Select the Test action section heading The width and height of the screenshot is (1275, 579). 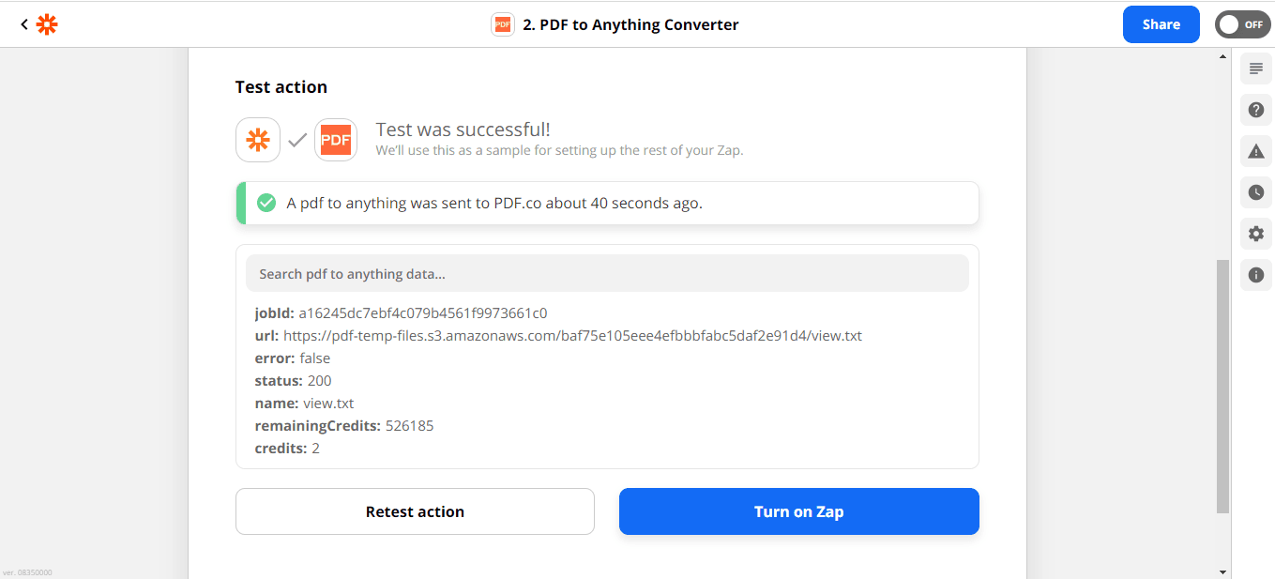coord(281,86)
